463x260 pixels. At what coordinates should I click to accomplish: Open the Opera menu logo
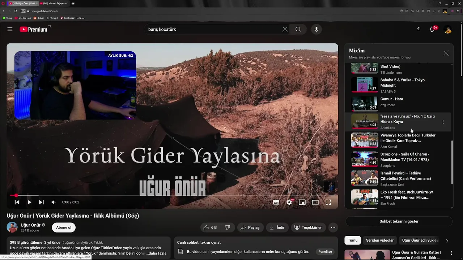pyautogui.click(x=3, y=3)
